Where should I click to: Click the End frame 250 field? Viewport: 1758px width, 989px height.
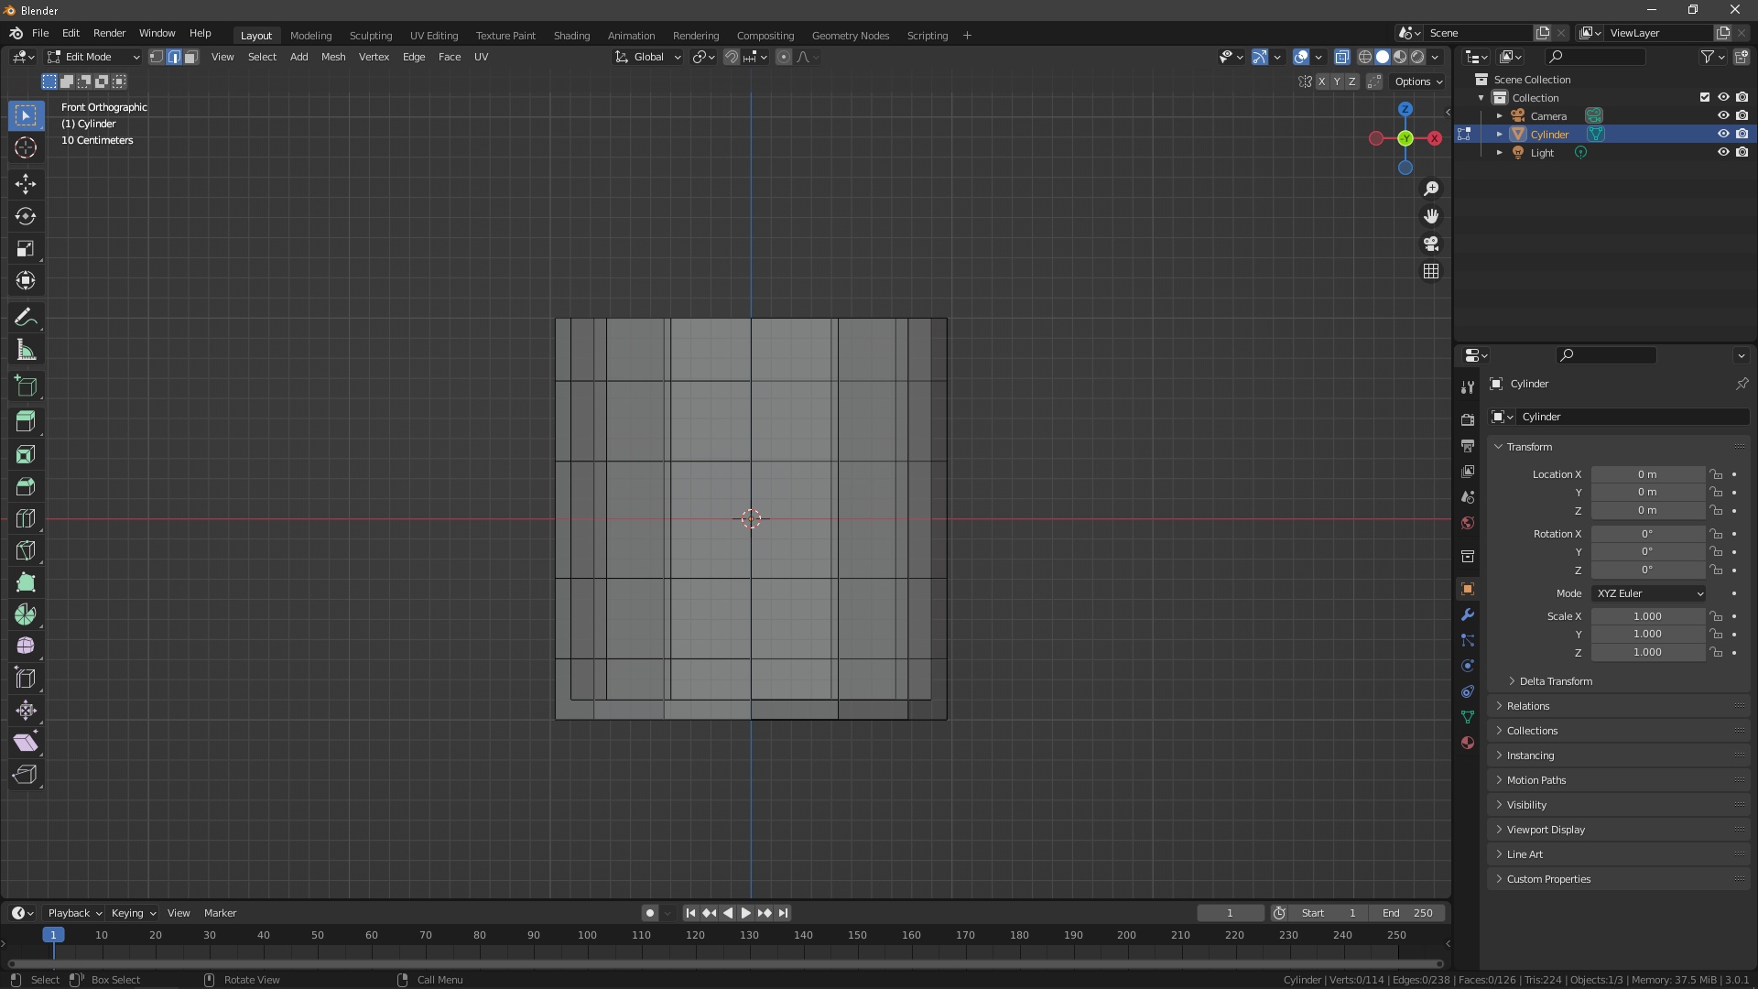[x=1407, y=913]
